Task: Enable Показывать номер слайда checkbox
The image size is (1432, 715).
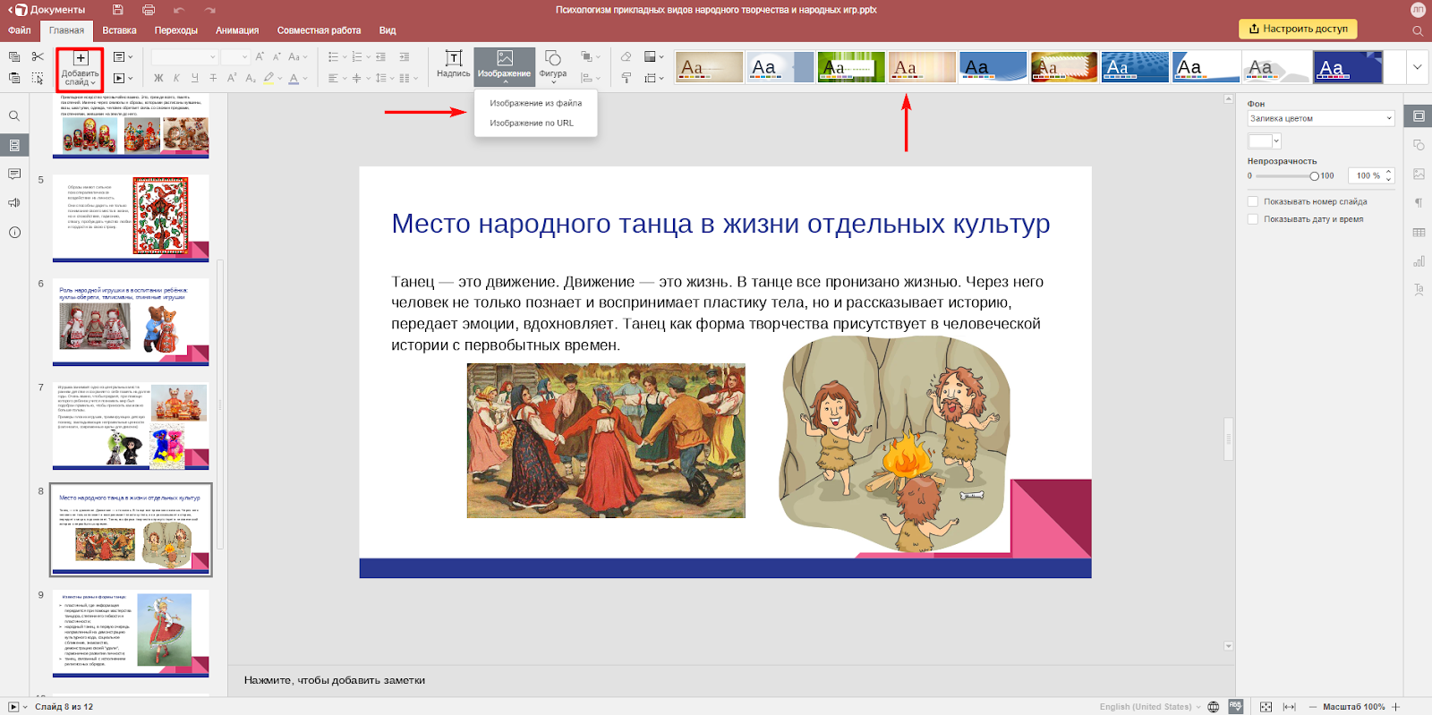Action: (1253, 202)
